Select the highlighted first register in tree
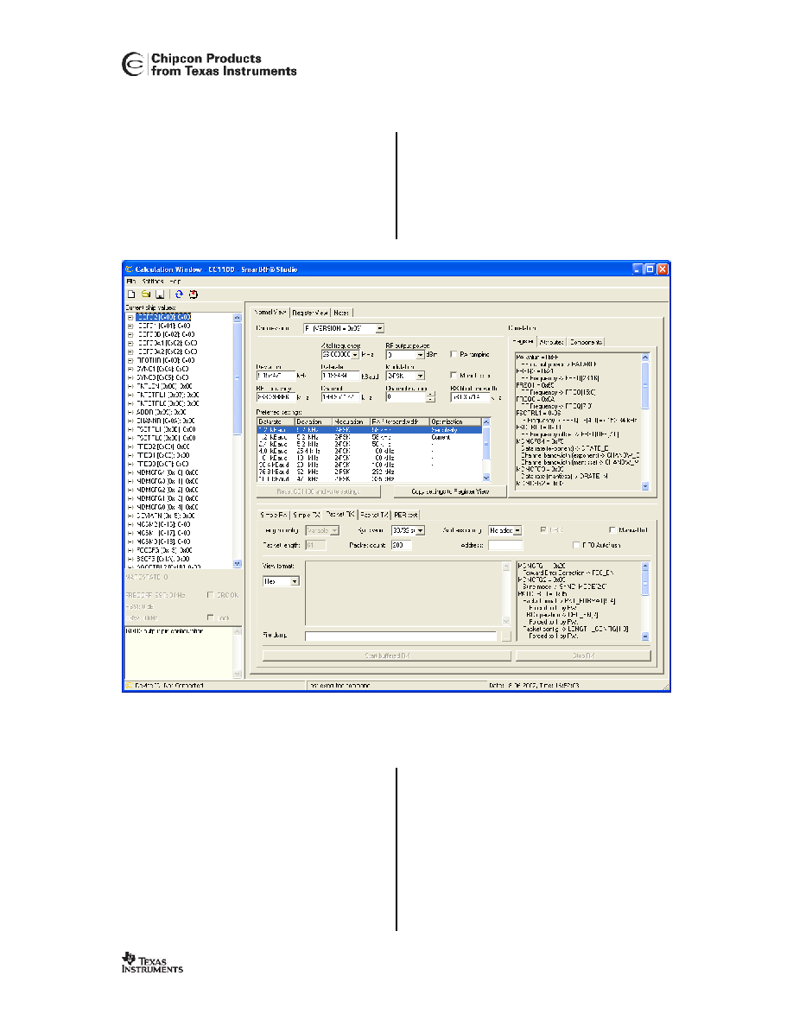The width and height of the screenshot is (793, 1026). click(x=163, y=317)
